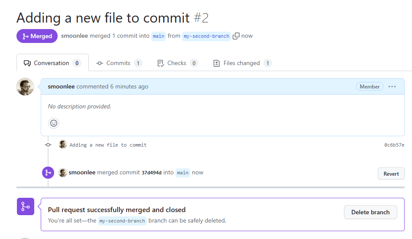Click the main branch label in the header
Image resolution: width=412 pixels, height=239 pixels.
tap(159, 36)
